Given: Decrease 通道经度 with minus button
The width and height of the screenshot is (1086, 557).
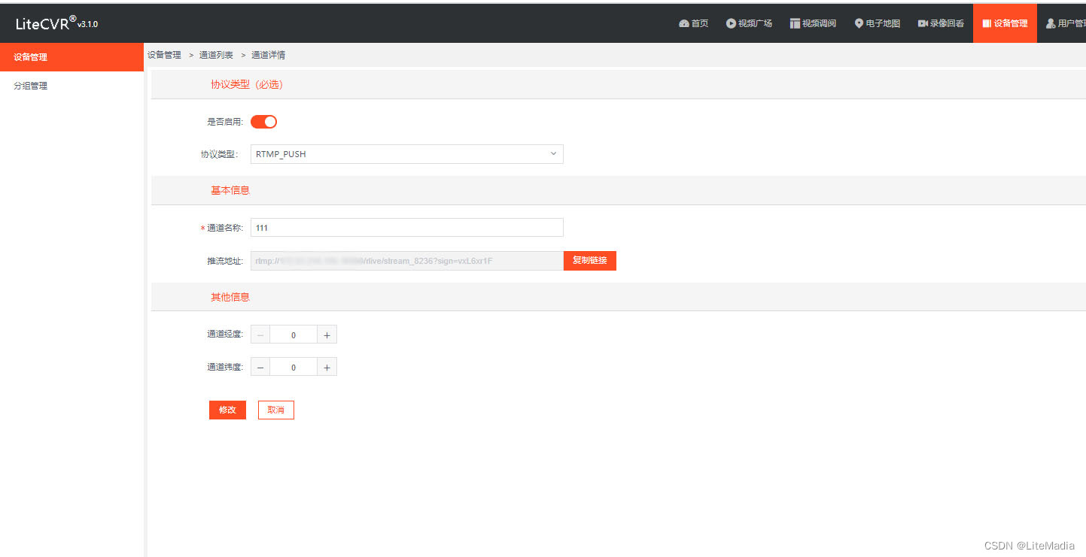Looking at the screenshot, I should [x=260, y=335].
